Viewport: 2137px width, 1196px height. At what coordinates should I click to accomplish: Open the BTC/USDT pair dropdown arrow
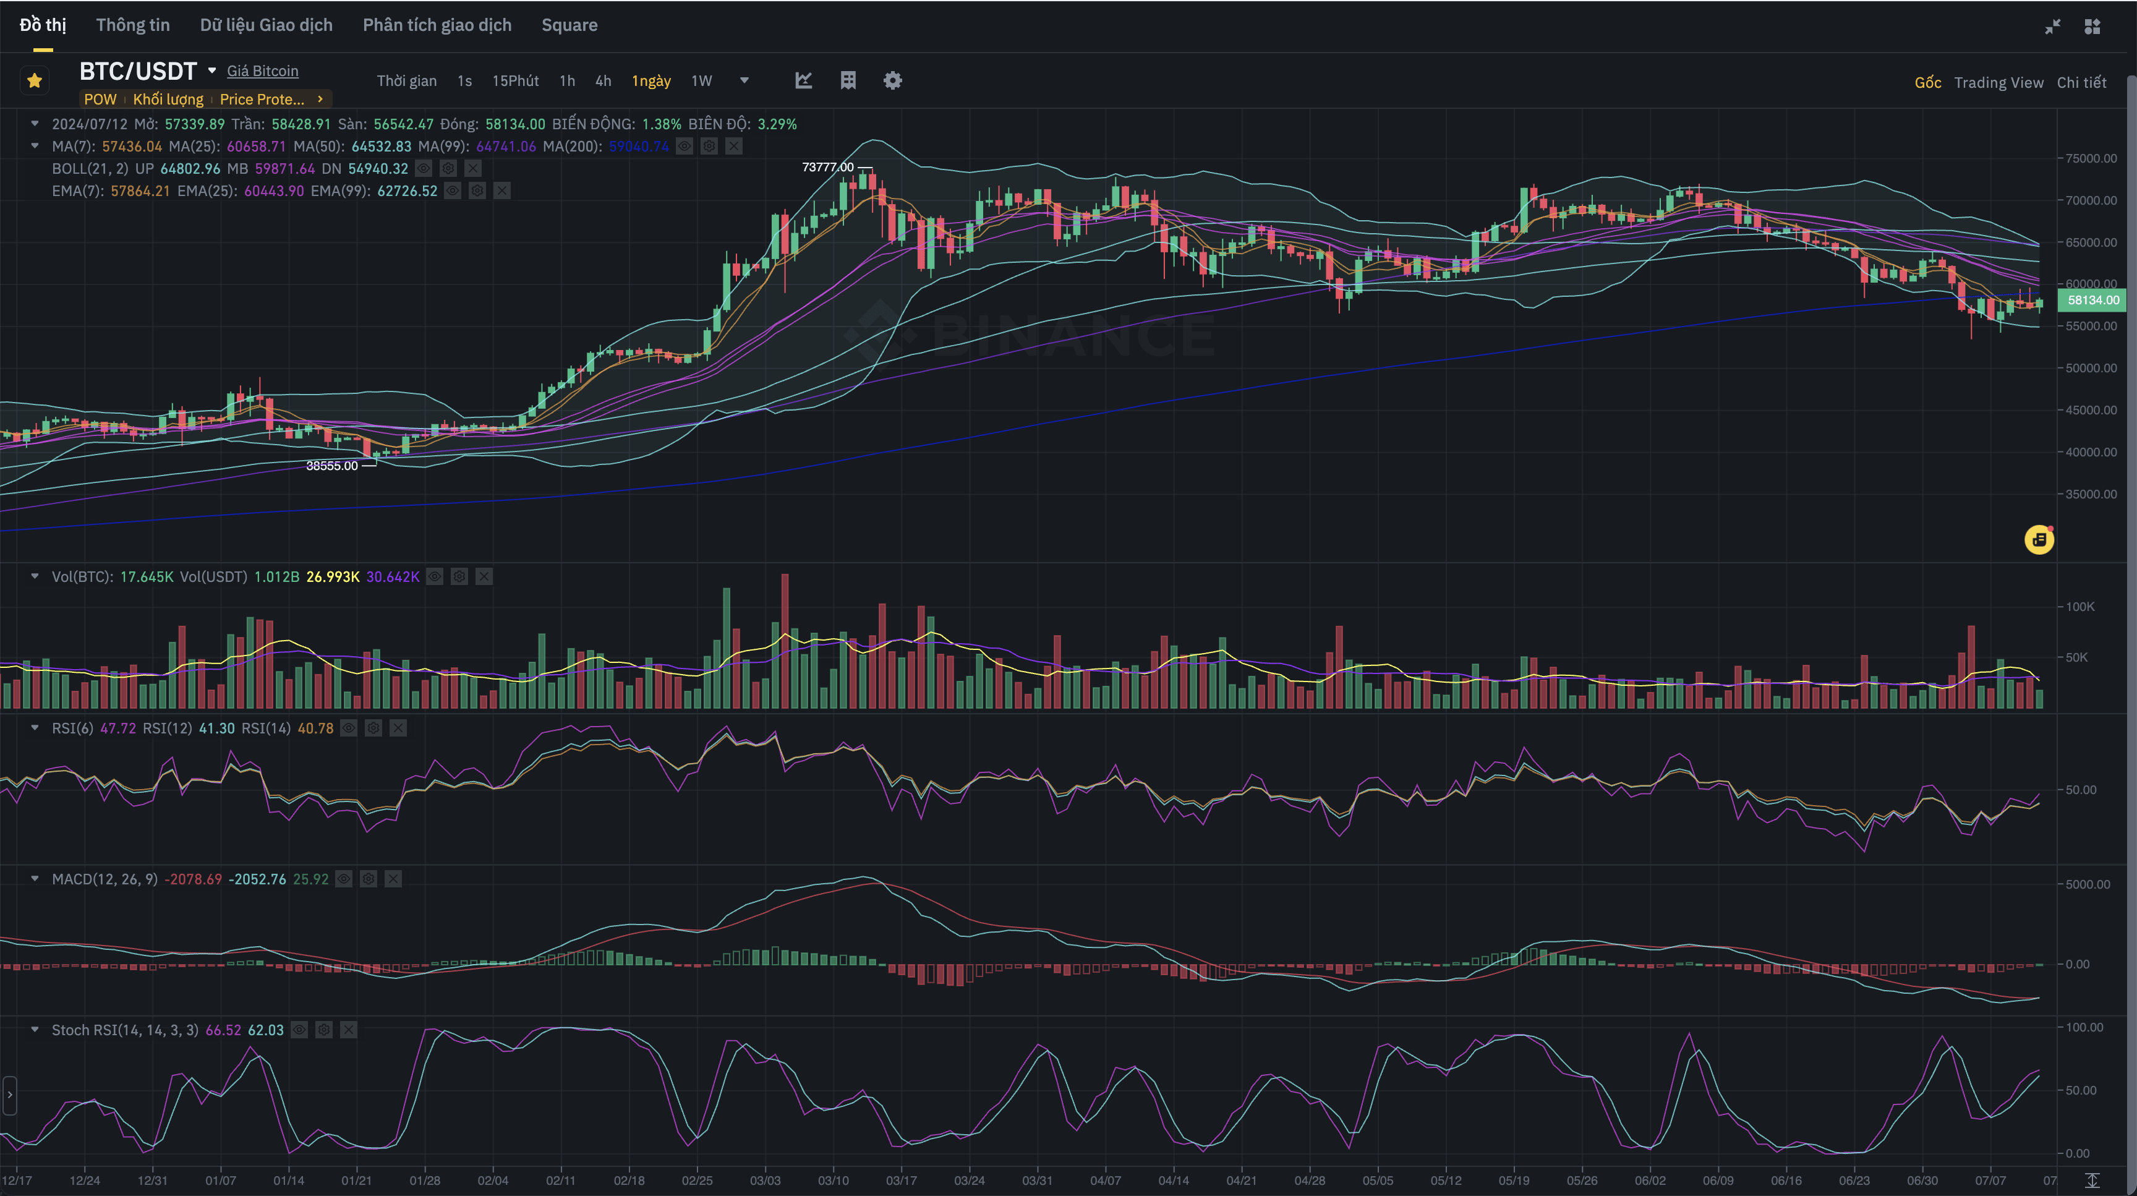point(212,71)
